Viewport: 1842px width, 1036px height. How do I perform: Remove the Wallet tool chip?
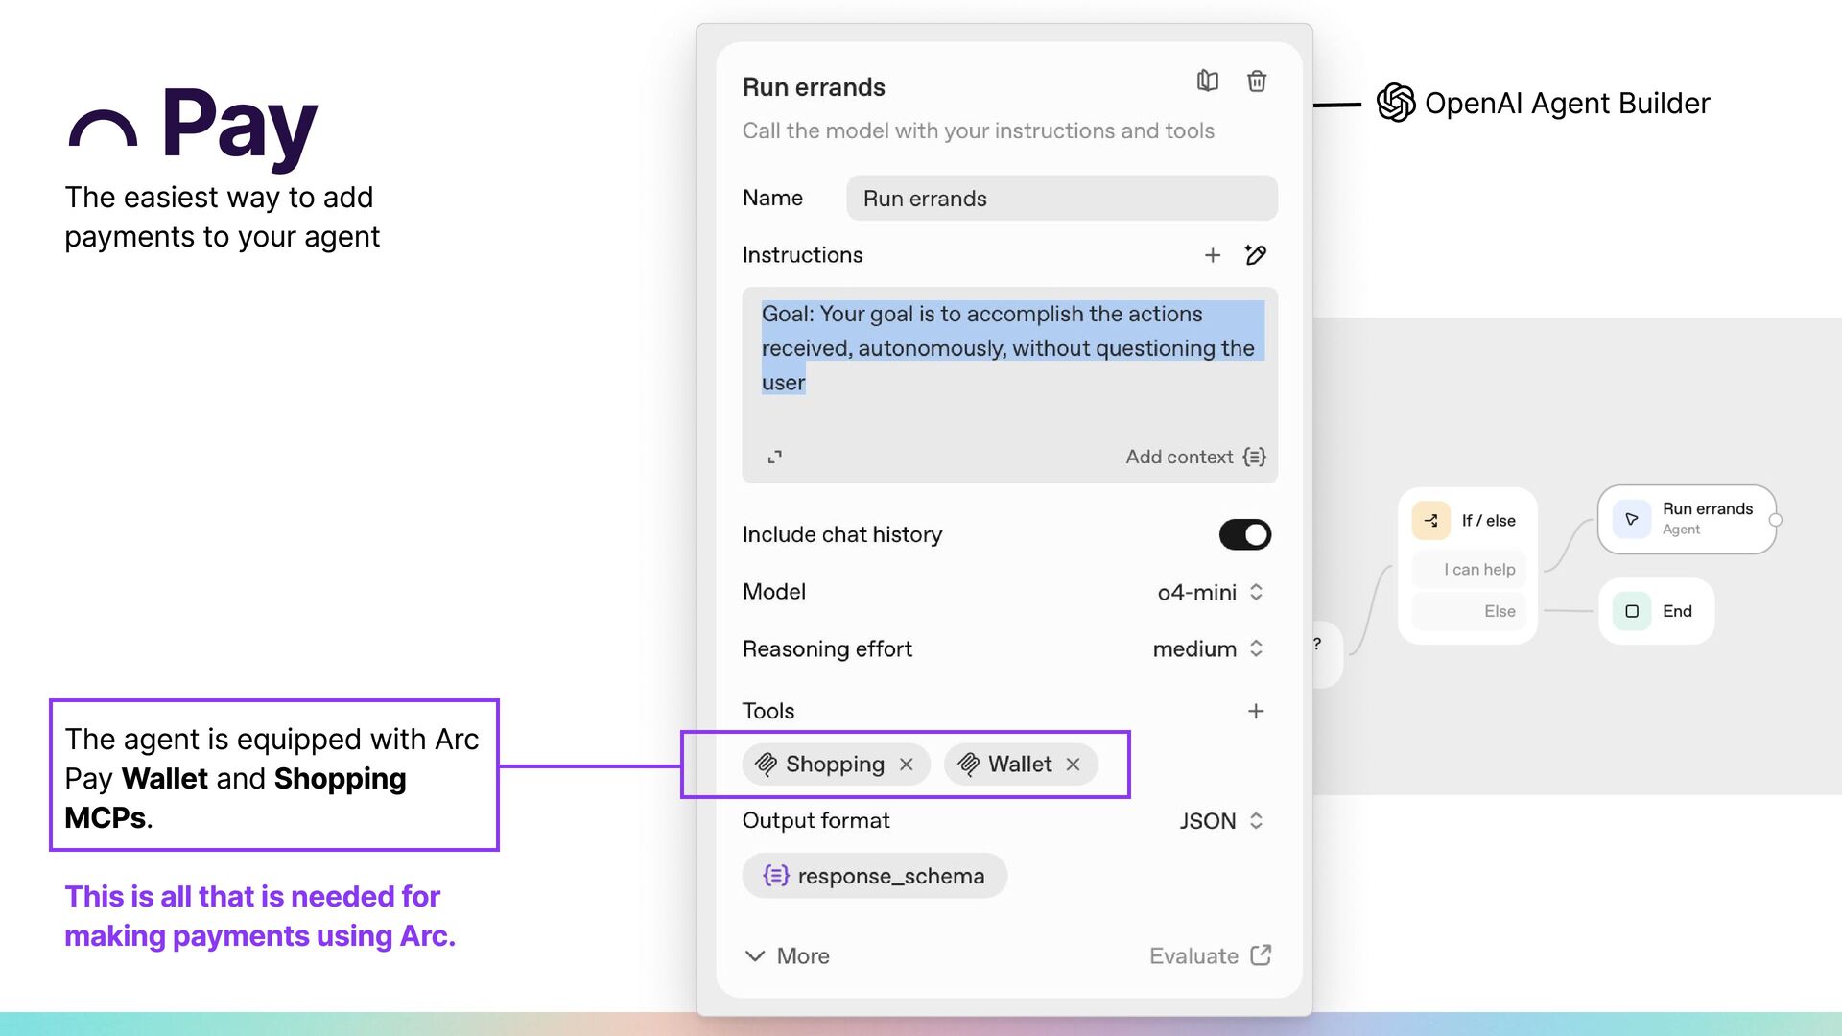(x=1073, y=765)
